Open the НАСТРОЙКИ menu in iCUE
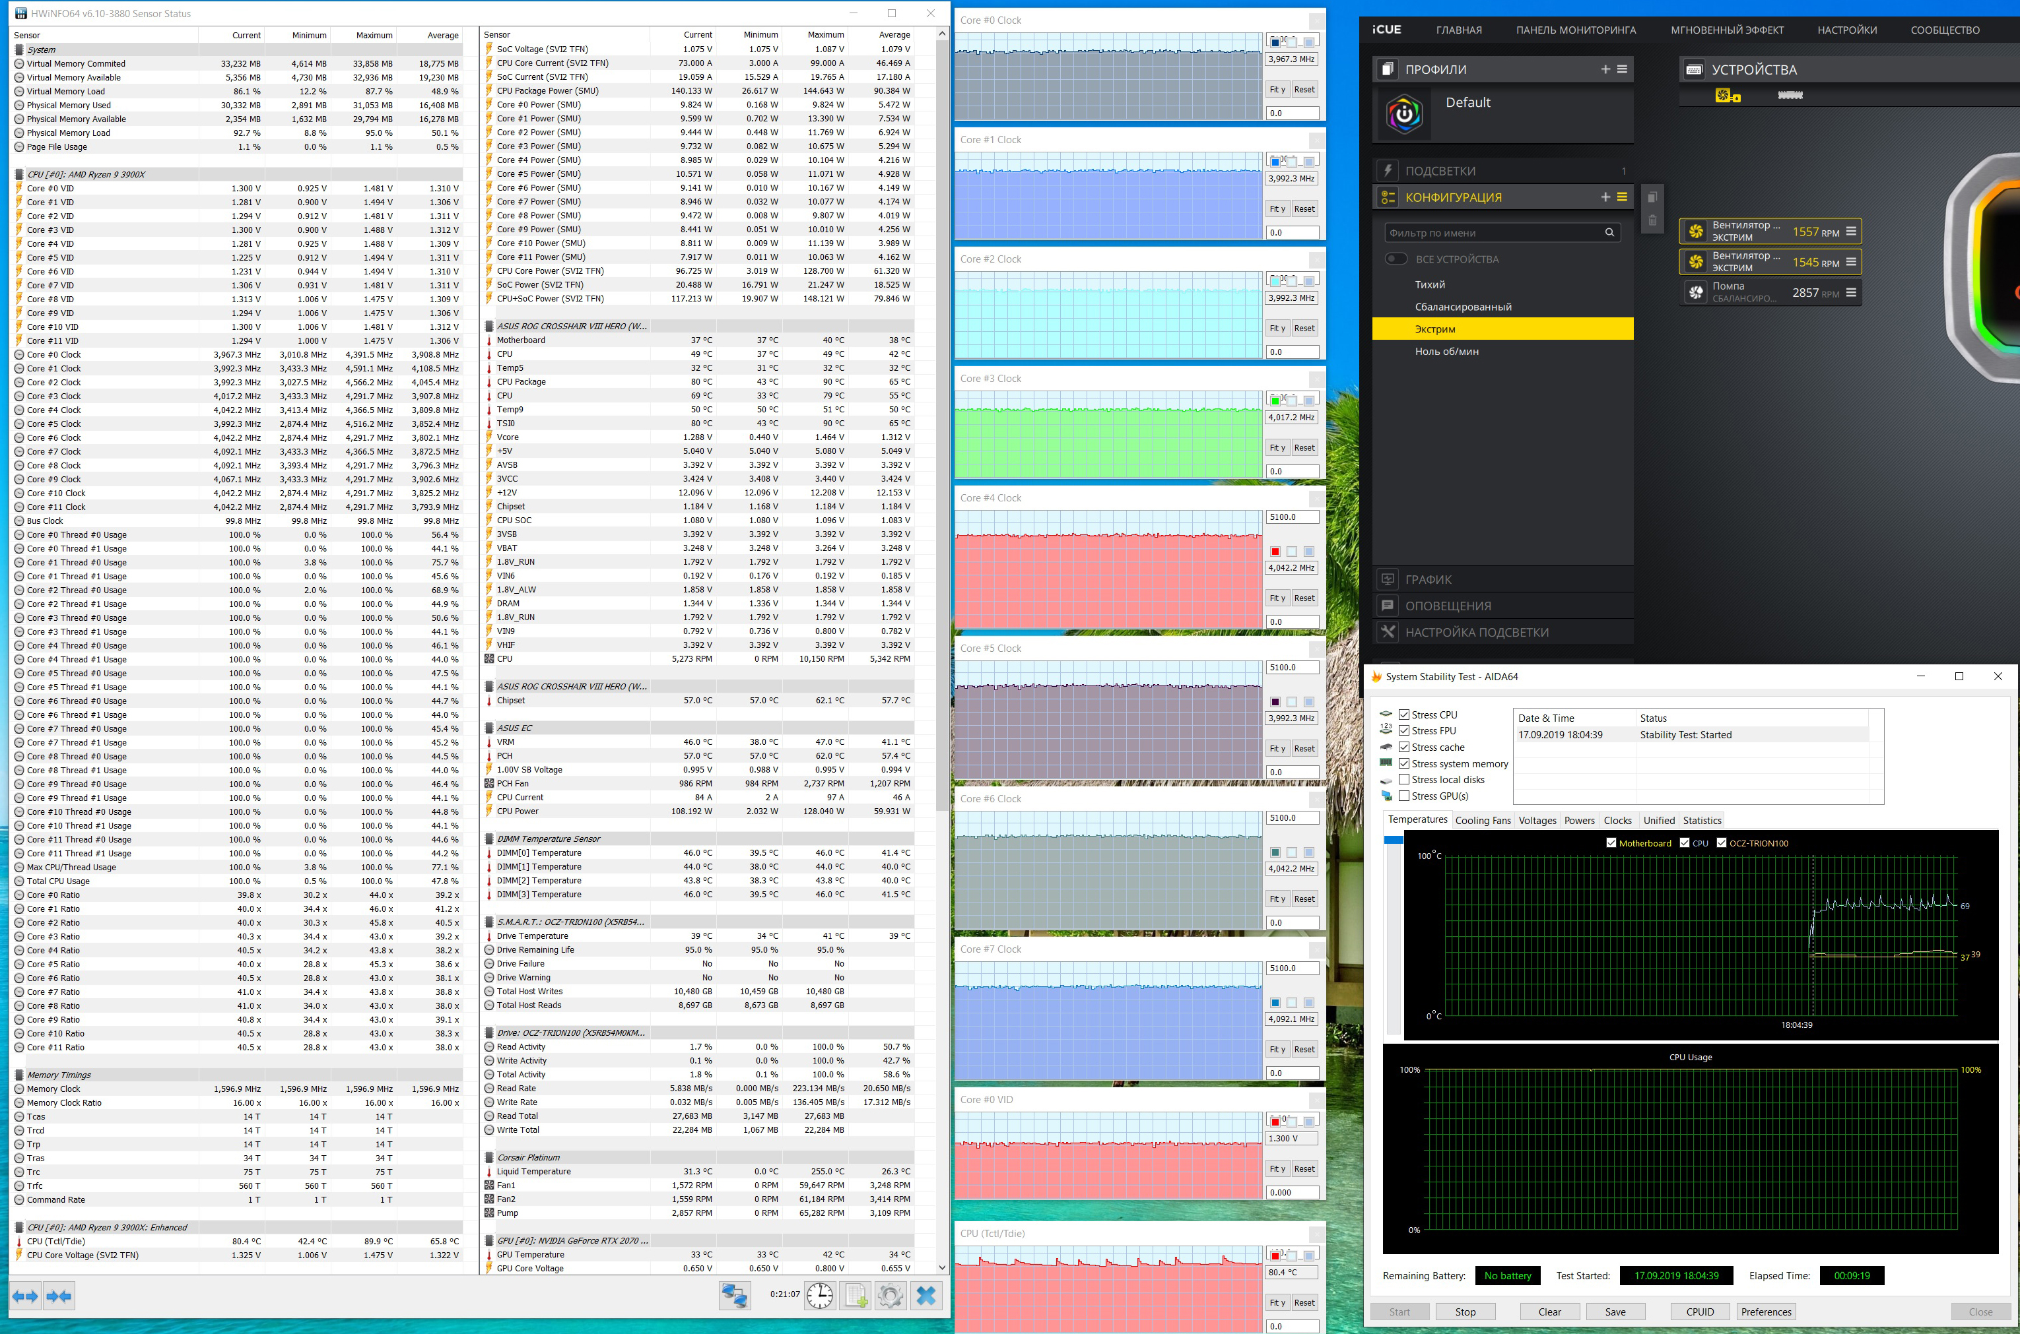Screen dimensions: 2020x1334 coord(1846,30)
